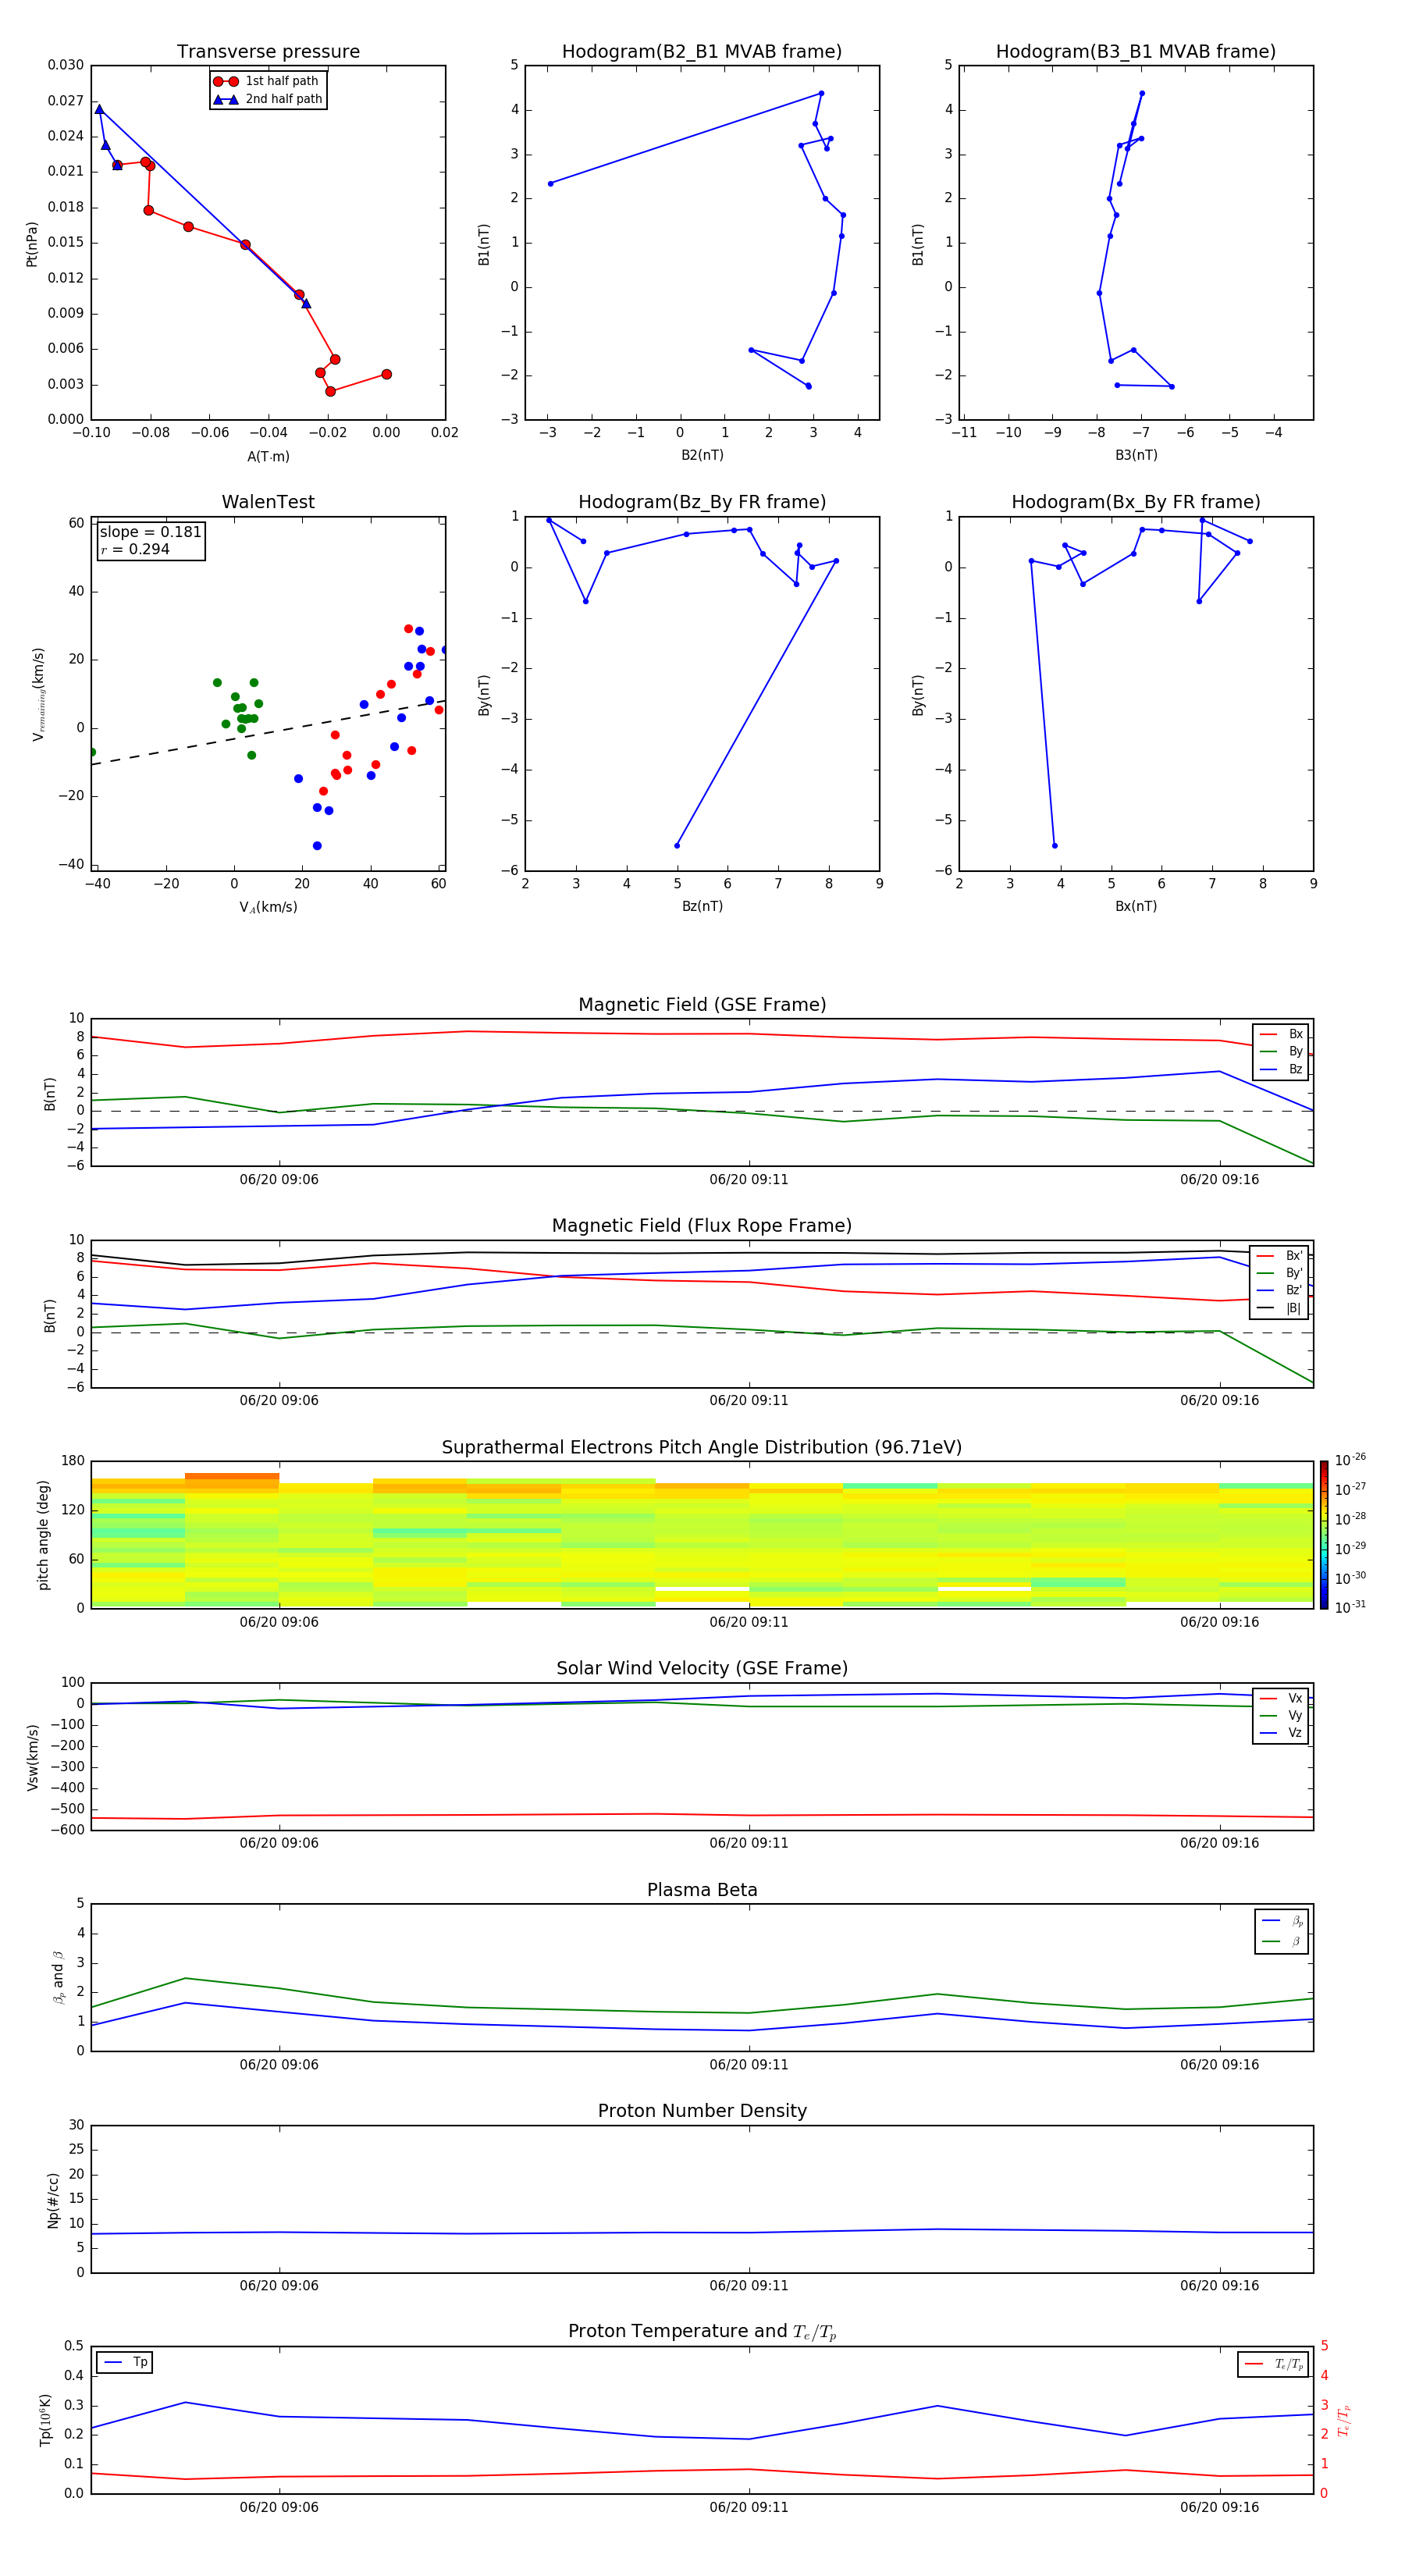Image resolution: width=1405 pixels, height=2576 pixels.
Task: Click the pitch angle spectrogram colorbar
Action: pos(1324,1535)
